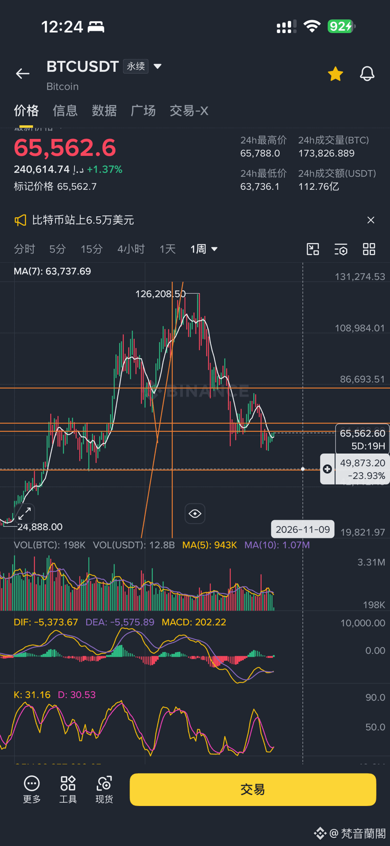
Task: Tap the VOL(BTC): 198K volume label
Action: [49, 545]
